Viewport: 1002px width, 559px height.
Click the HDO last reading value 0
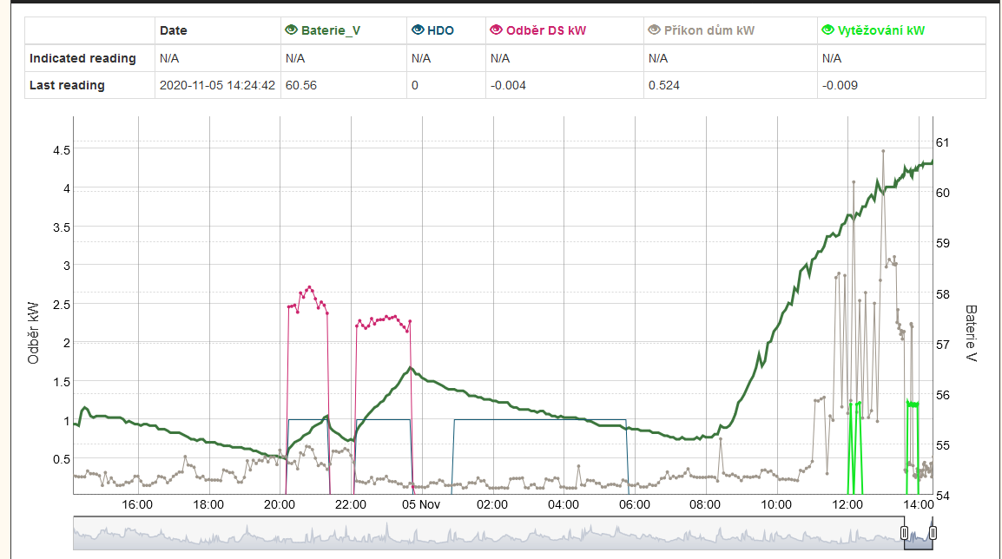tap(415, 86)
